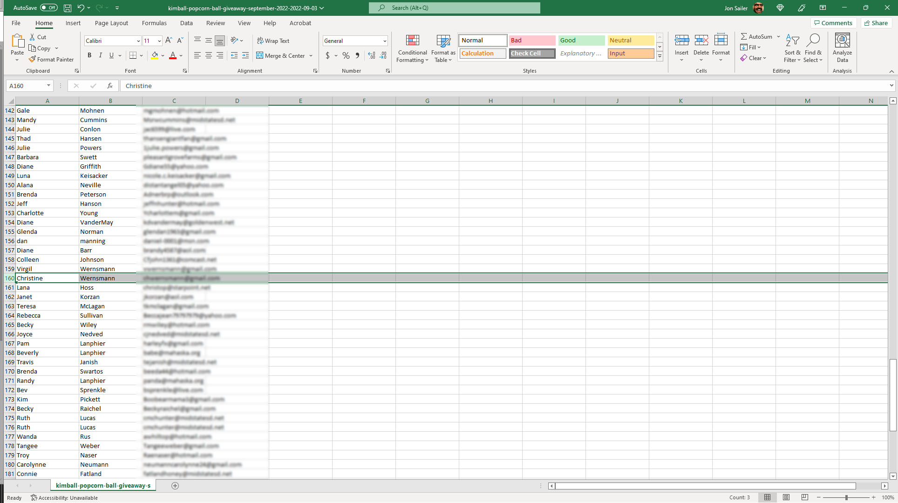Click the Sort & Filter icon
This screenshot has width=898, height=503.
tap(792, 48)
